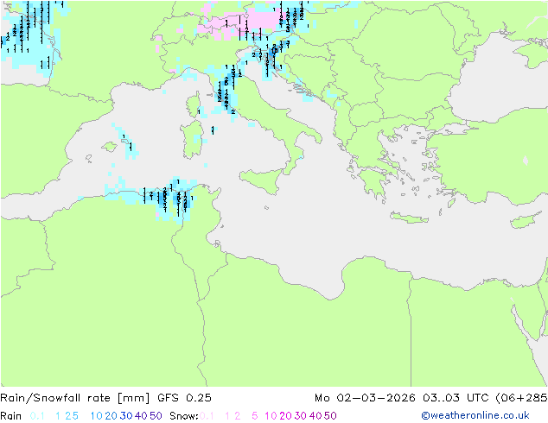Viewport: 548px width, 423px height.
Task: Select the Rain legend 40 color value
Action: pyautogui.click(x=141, y=416)
